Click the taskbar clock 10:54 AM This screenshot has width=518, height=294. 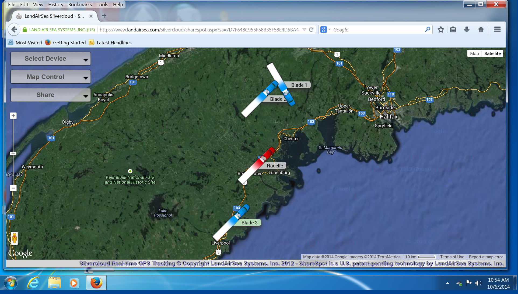coord(498,280)
